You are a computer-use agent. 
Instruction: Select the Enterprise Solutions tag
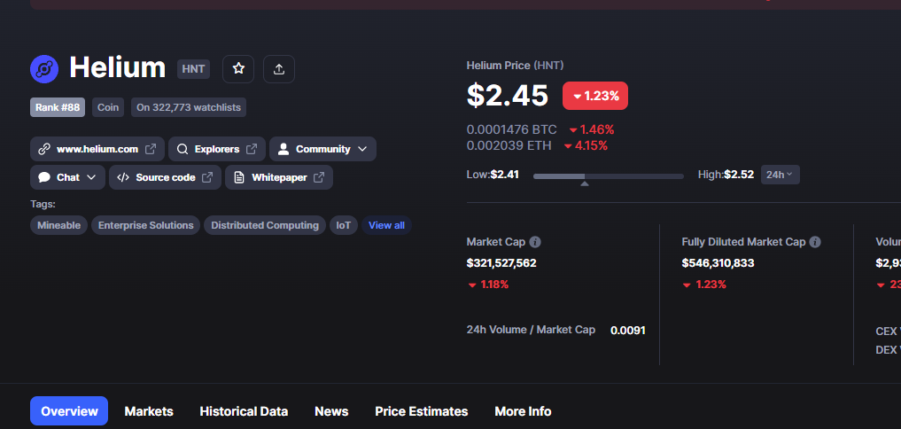(x=146, y=225)
